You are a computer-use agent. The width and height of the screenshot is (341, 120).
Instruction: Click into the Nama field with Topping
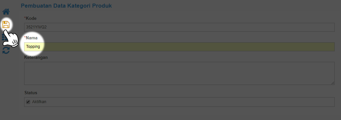[179, 47]
